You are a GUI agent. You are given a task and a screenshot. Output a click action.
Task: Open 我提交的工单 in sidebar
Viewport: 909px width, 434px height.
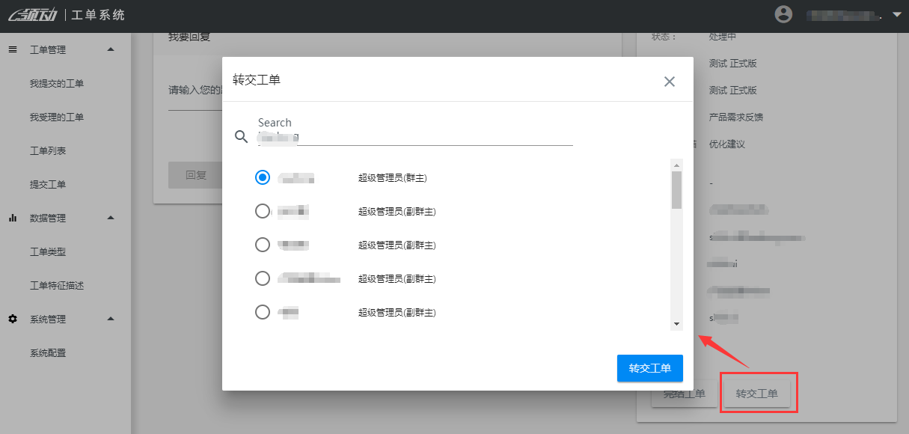tap(57, 84)
